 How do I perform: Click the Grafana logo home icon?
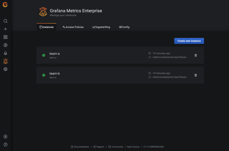pyautogui.click(x=5, y=5)
